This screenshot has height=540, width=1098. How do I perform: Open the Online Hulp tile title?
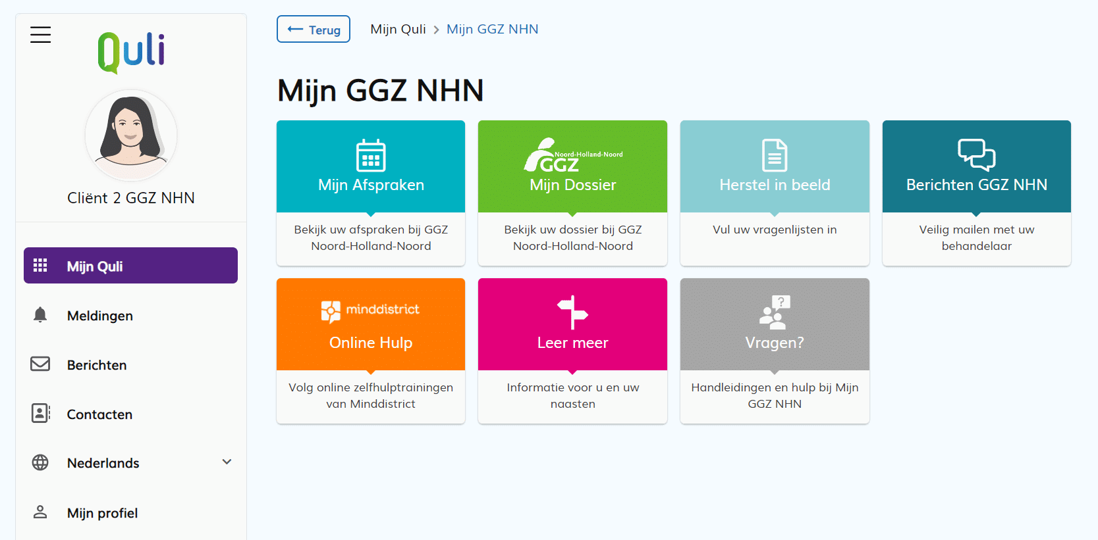tap(371, 343)
